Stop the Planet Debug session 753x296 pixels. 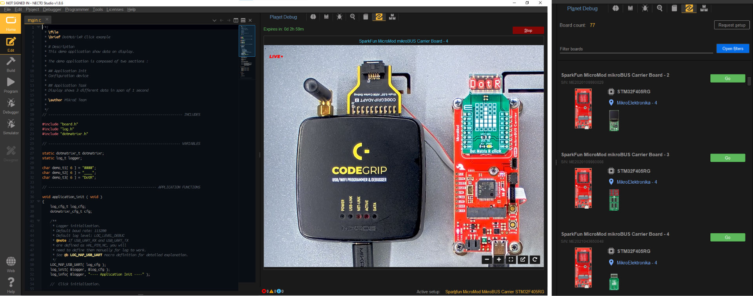(528, 31)
